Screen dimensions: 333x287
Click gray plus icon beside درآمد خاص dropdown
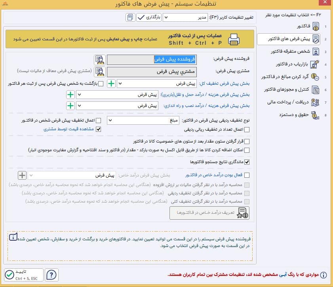(22, 175)
